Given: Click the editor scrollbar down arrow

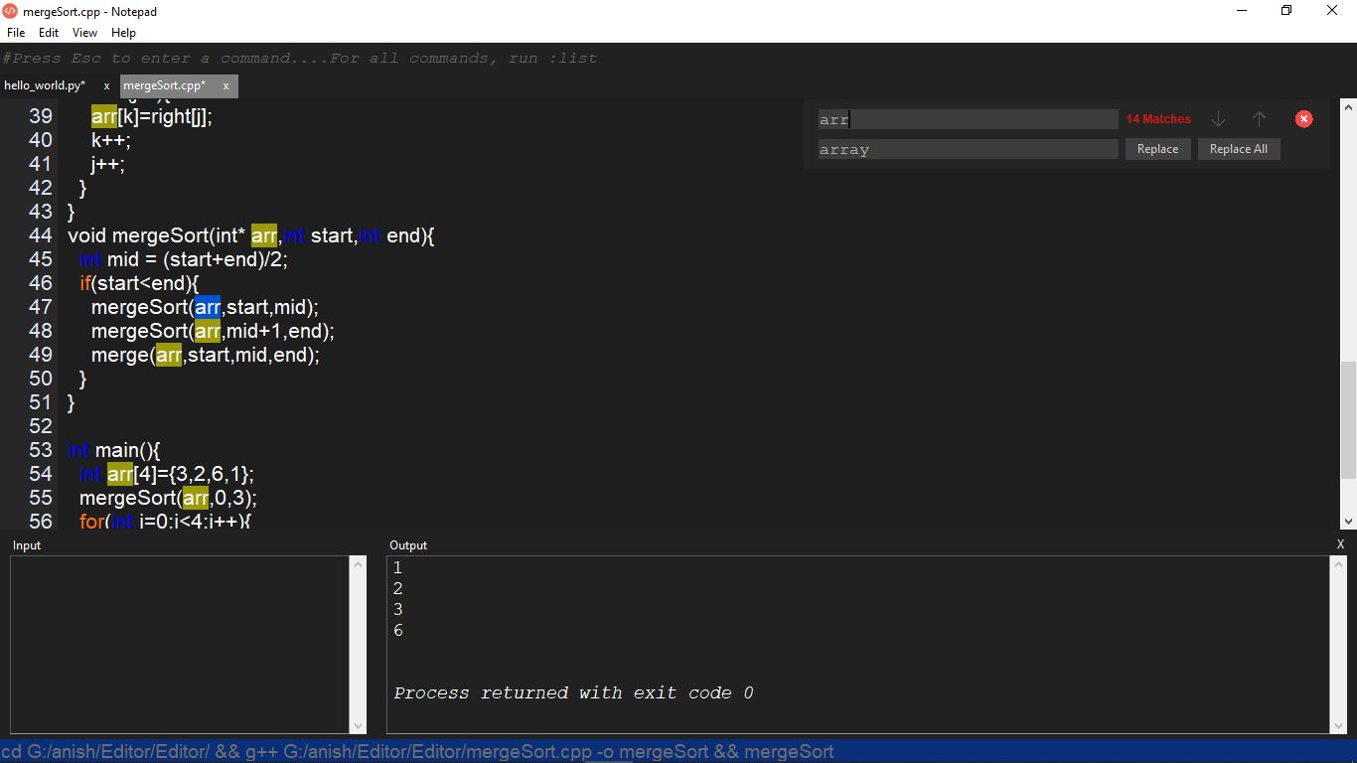Looking at the screenshot, I should click(1348, 521).
